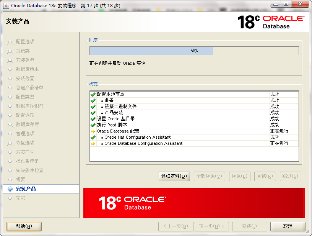312x236 pixels.
Task: Select 安装类型 step in sidebar
Action: (x=25, y=60)
